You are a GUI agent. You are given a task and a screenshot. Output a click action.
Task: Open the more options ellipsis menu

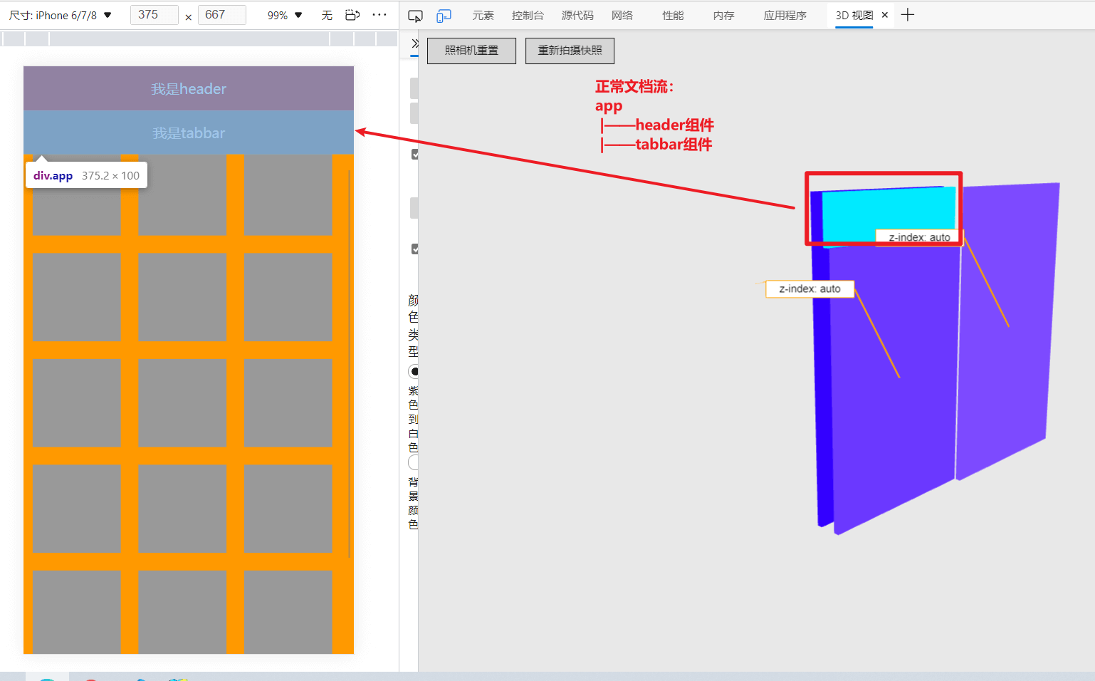coord(379,15)
